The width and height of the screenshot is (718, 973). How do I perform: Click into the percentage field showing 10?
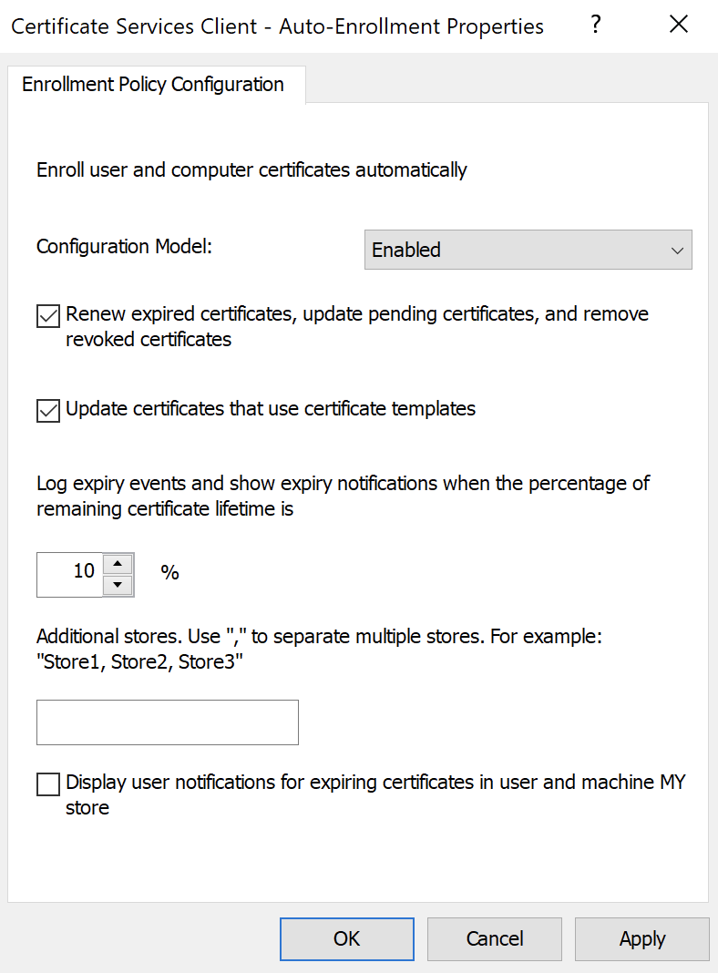[x=70, y=575]
